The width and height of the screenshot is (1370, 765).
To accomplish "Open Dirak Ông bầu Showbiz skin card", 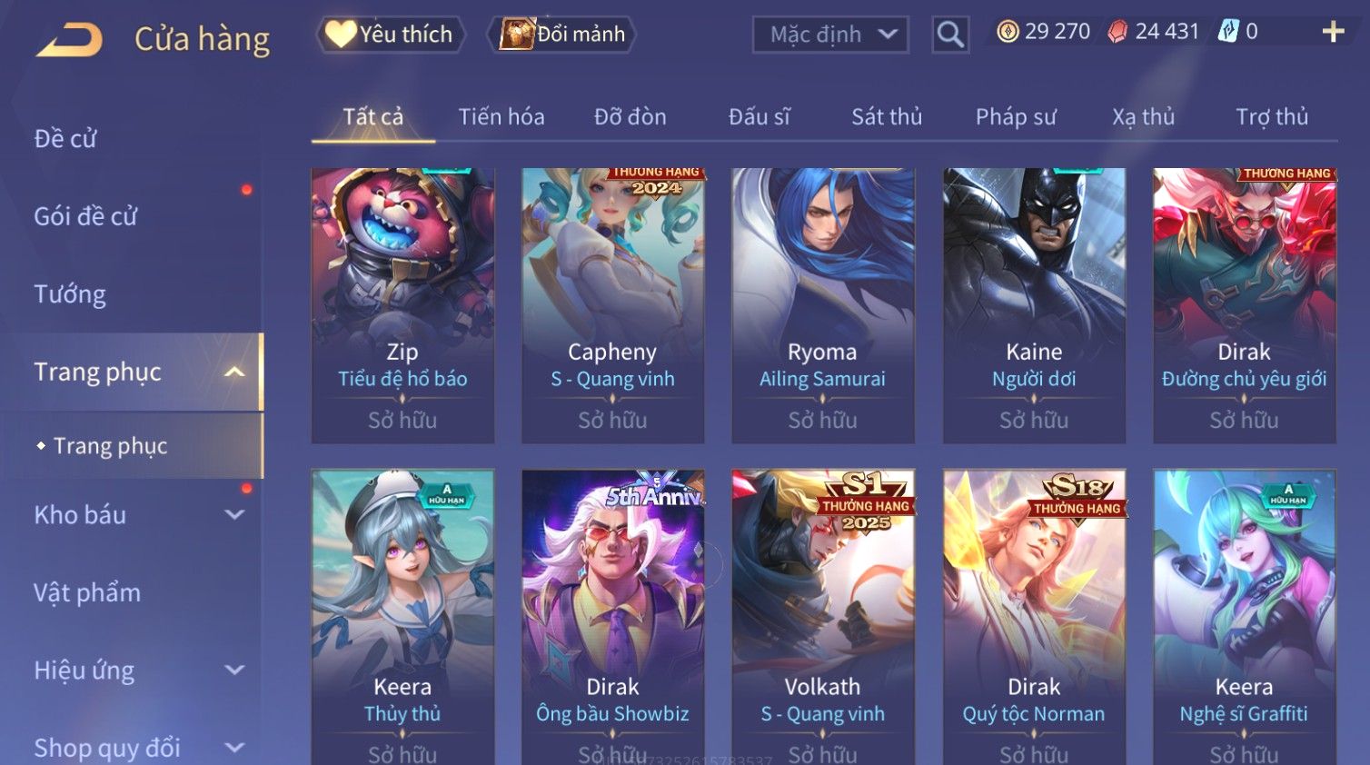I will click(x=612, y=618).
